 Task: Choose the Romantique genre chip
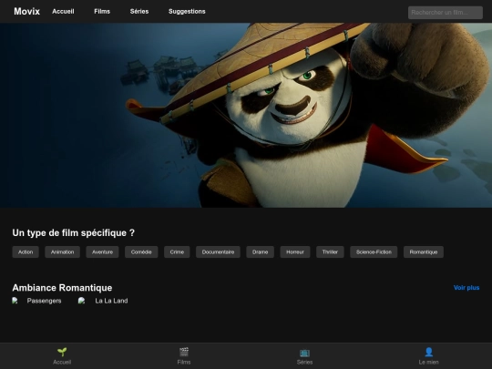click(424, 252)
